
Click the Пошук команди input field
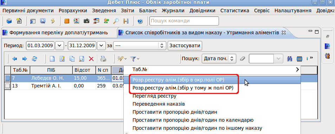[x=184, y=21]
